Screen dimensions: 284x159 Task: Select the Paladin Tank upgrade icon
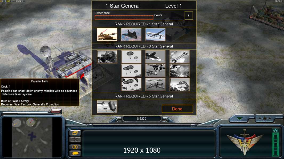[x=107, y=34]
